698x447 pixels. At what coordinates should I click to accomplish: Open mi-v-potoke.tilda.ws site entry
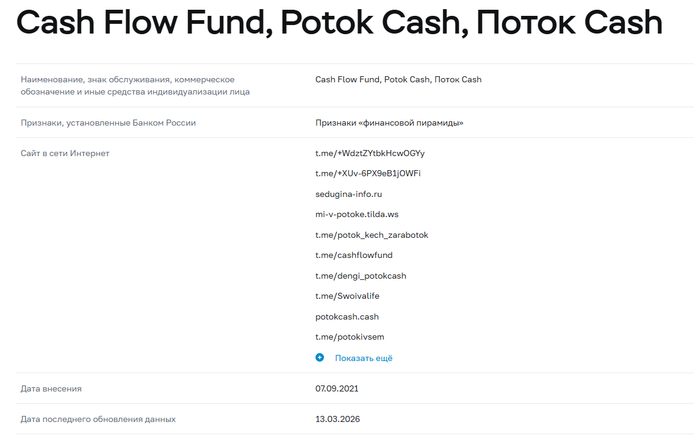click(357, 214)
